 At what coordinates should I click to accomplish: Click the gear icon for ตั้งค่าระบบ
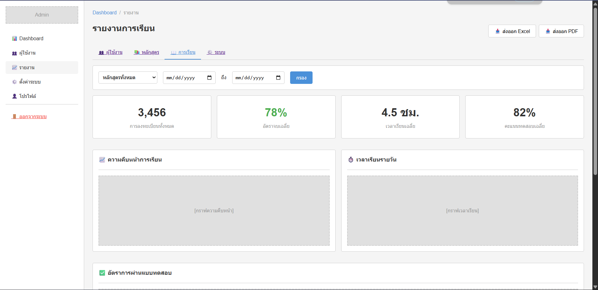14,82
